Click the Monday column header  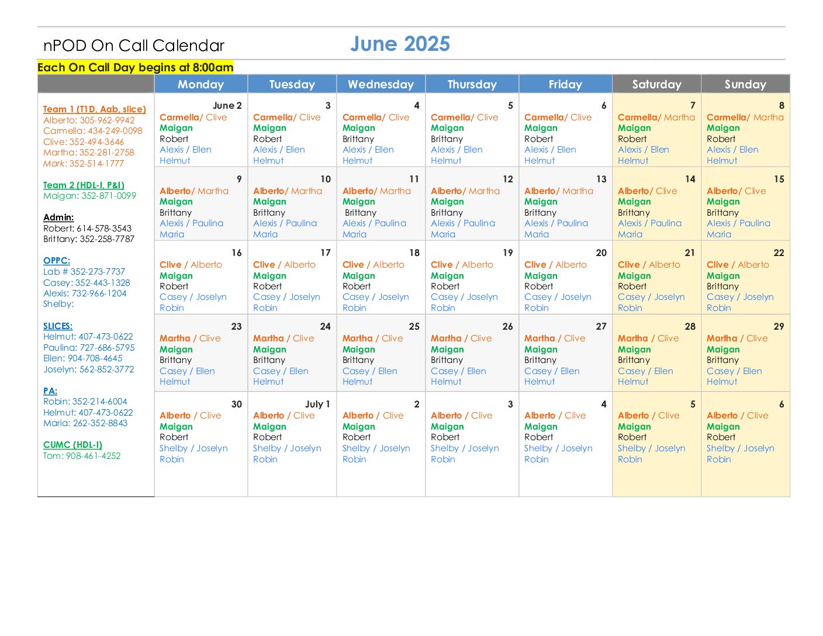click(201, 84)
